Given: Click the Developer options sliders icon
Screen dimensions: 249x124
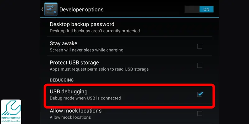Looking at the screenshot, I should click(51, 9).
